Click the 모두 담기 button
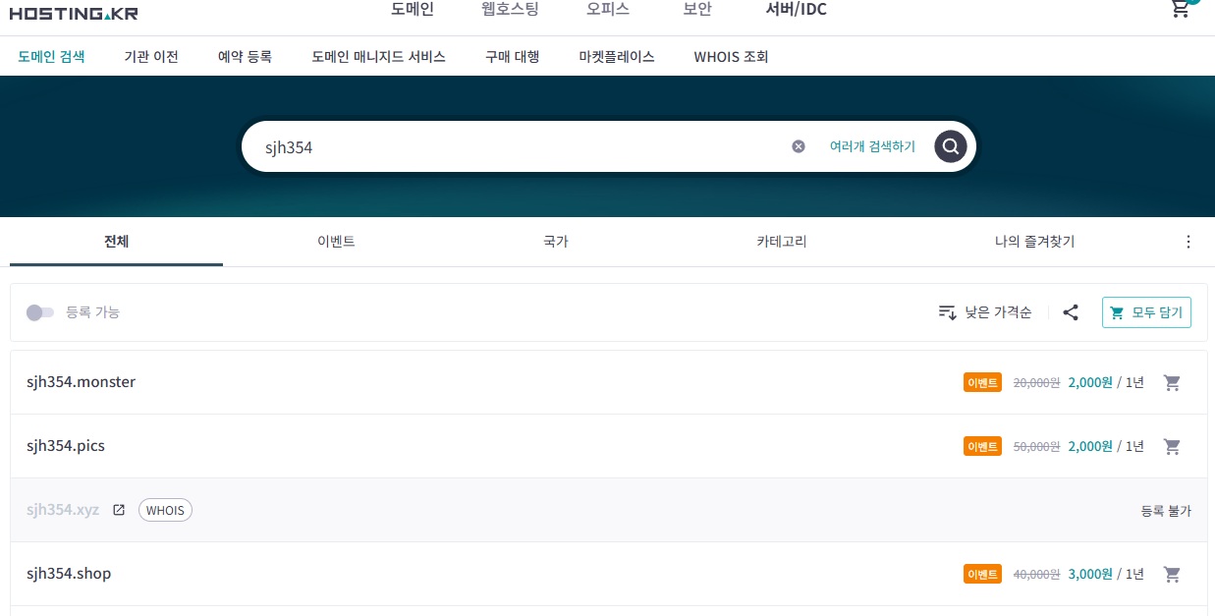Image resolution: width=1215 pixels, height=616 pixels. 1146,312
